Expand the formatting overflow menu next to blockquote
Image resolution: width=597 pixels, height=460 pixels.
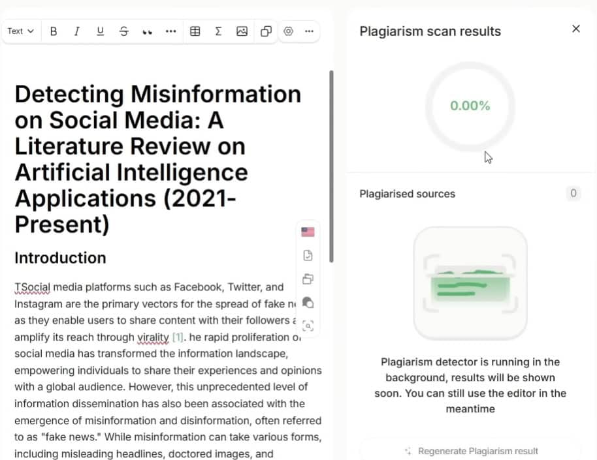(x=170, y=31)
